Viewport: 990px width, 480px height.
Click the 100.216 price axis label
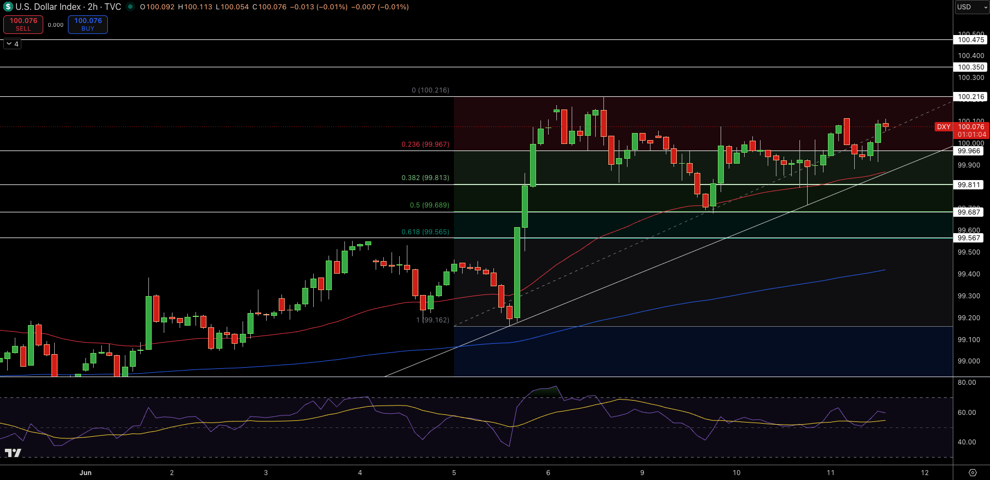971,97
